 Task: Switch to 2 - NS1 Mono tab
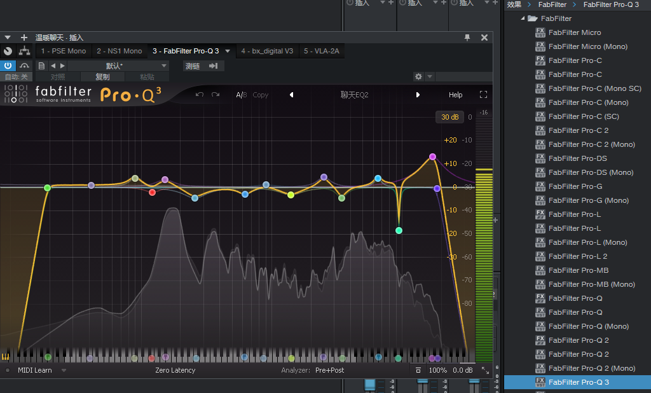coord(119,51)
